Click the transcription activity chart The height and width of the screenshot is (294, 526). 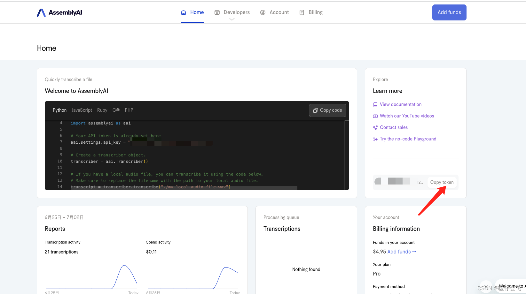point(92,277)
